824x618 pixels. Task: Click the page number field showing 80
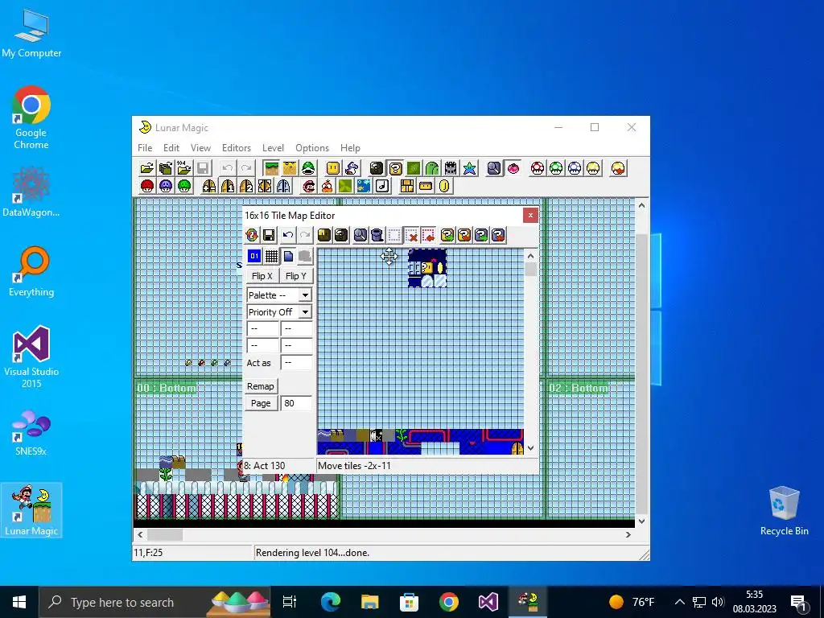[x=296, y=403]
